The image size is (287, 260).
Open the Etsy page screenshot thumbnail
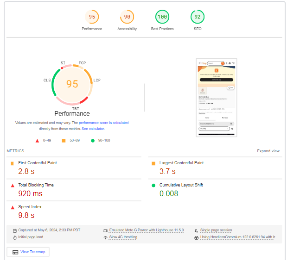click(217, 98)
